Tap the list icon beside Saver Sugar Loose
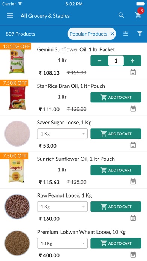147x261 pixels. coord(133,145)
